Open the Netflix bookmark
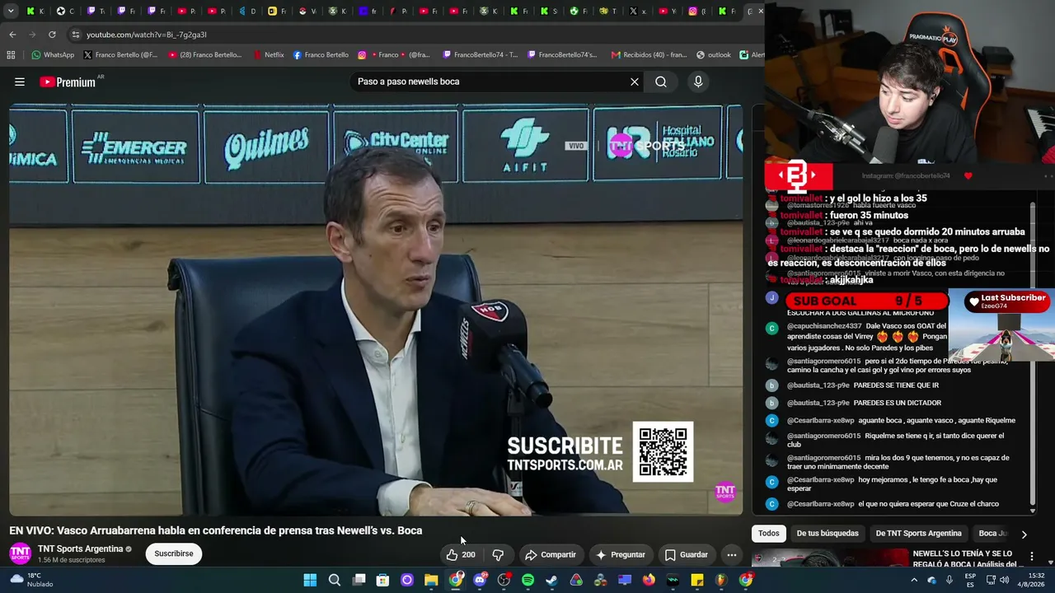 (268, 55)
